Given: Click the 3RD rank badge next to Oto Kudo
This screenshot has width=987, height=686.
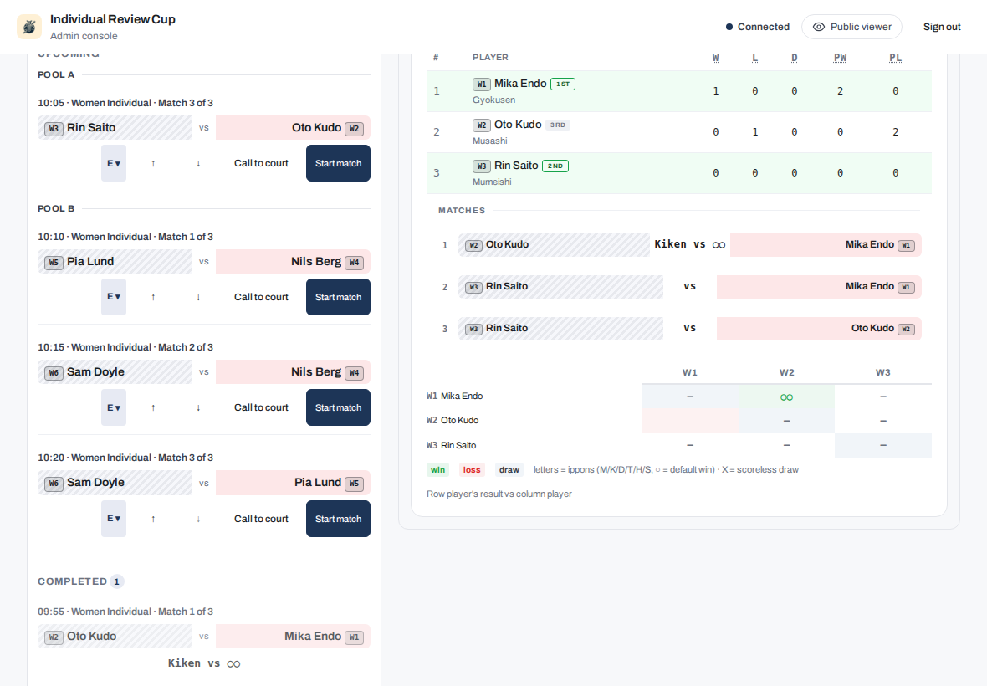Looking at the screenshot, I should tap(558, 125).
